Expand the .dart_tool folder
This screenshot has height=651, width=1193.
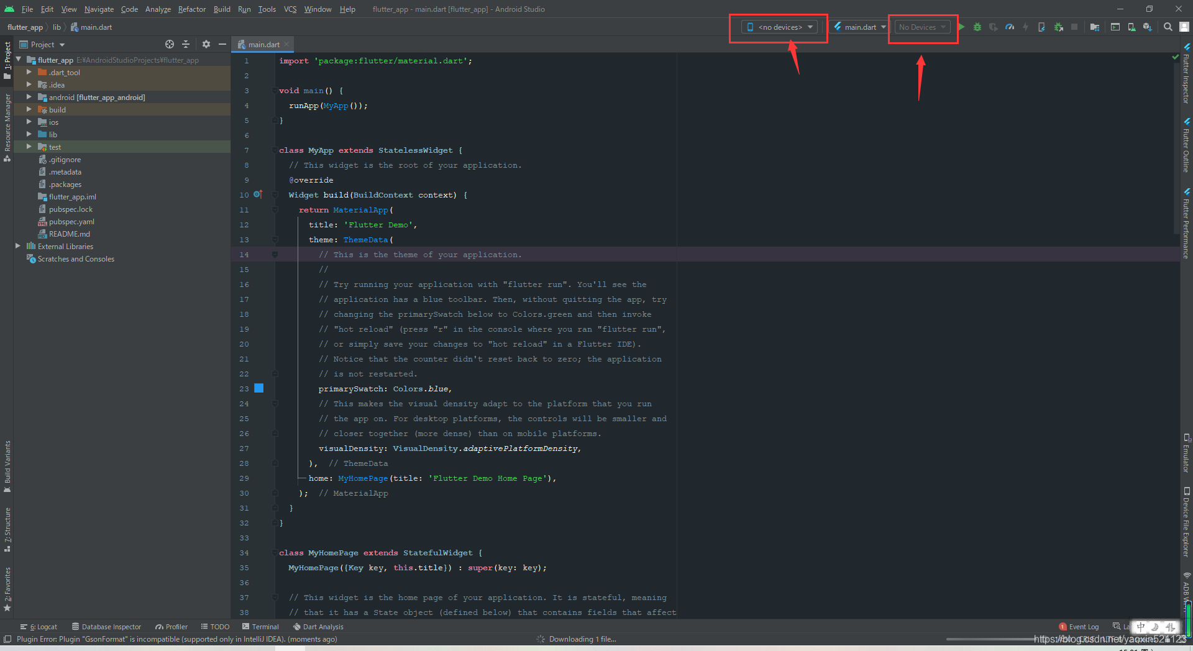29,72
